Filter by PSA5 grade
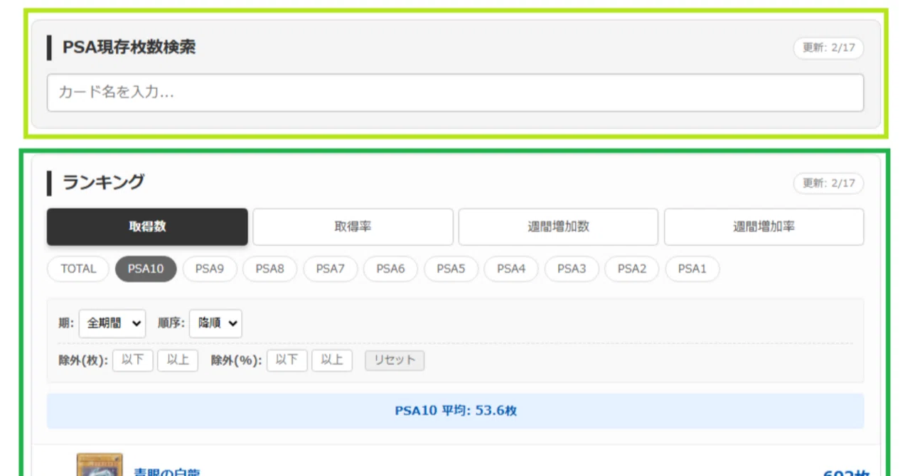 click(x=451, y=269)
